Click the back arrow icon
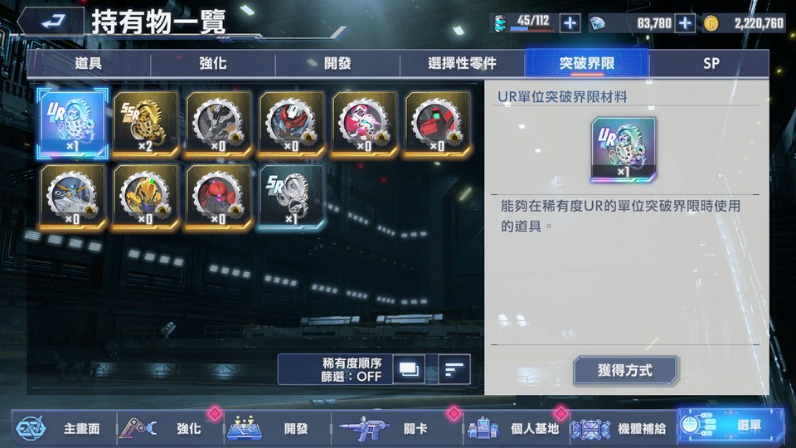796x448 pixels. point(51,22)
